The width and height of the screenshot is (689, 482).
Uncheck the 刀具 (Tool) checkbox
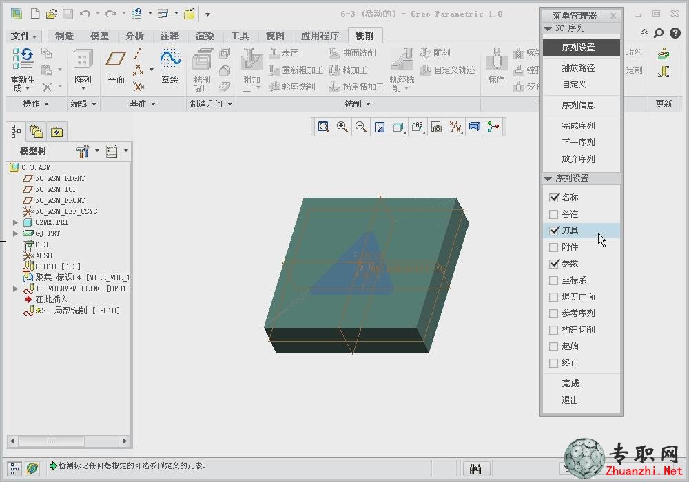[x=554, y=231]
